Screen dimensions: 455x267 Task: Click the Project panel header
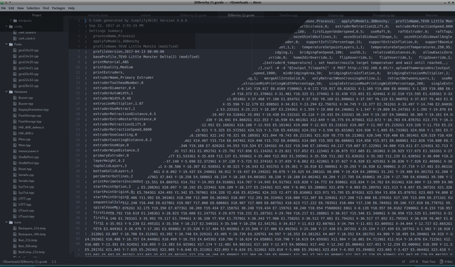coord(36,15)
